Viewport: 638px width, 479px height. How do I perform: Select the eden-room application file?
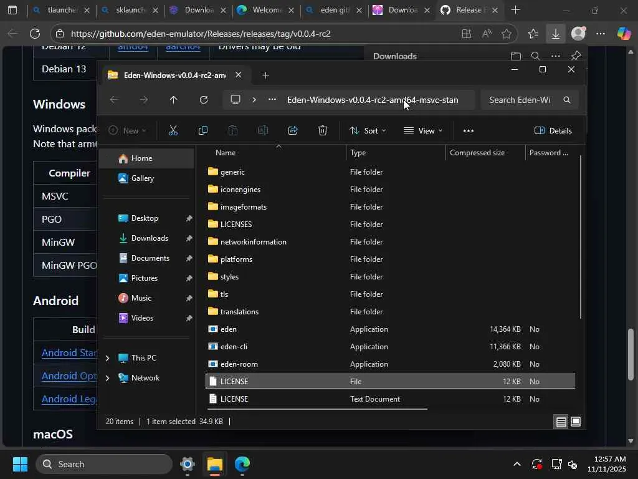click(390, 364)
